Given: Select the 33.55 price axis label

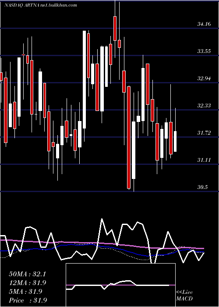Looking at the screenshot, I should pos(204,51).
